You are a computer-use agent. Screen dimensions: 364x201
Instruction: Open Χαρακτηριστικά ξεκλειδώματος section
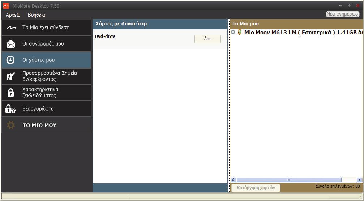(46, 93)
